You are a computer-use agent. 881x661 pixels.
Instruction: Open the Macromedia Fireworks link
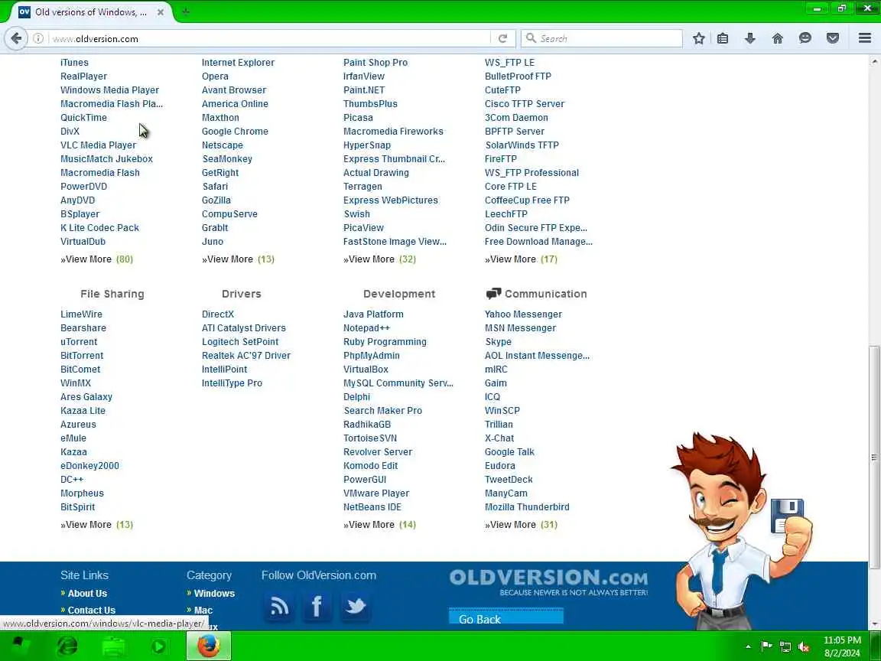coord(393,131)
